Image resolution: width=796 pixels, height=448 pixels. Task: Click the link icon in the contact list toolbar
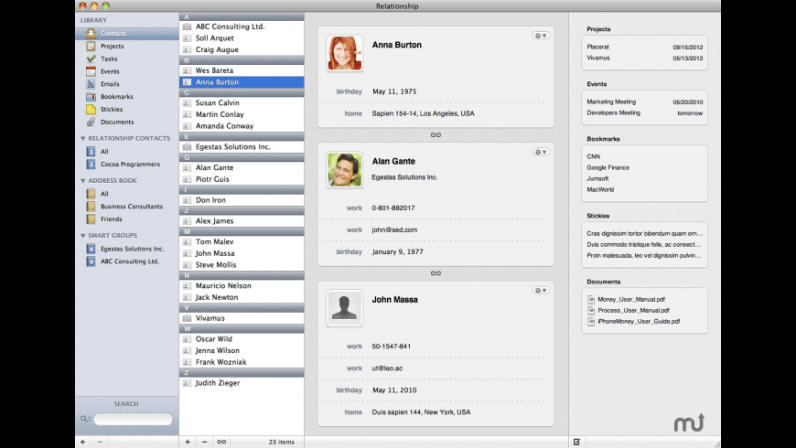(221, 442)
